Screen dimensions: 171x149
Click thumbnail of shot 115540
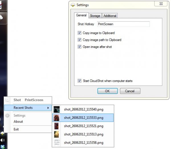[57, 109]
